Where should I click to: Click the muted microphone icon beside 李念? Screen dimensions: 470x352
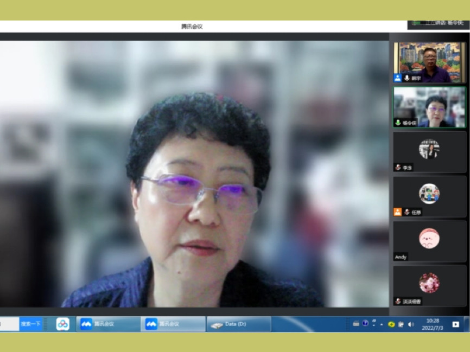click(x=398, y=168)
